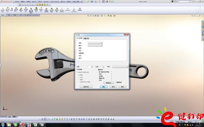
Task: Click the Save disk icon in top toolbar
Action: [92, 2]
